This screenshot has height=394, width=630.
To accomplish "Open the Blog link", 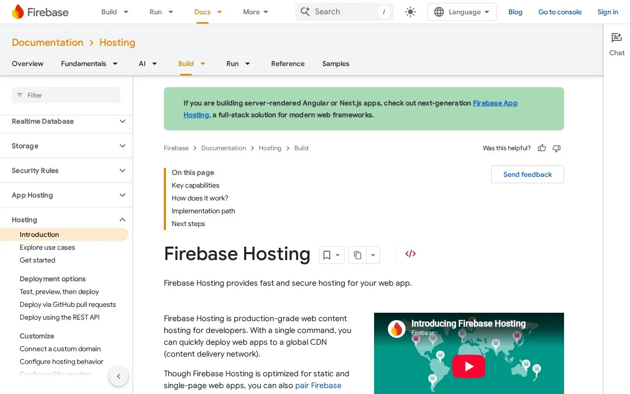I will click(515, 12).
